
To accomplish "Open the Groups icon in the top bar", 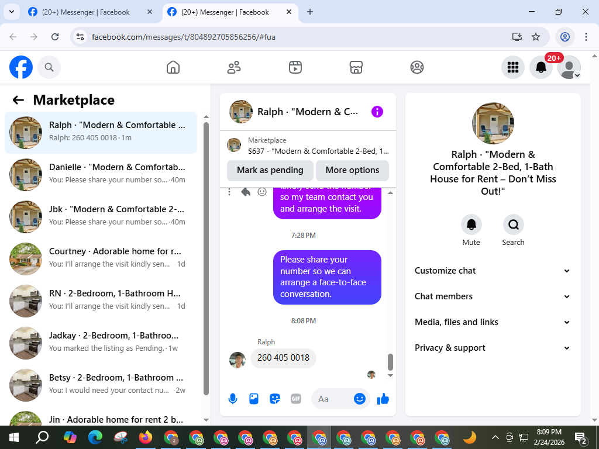I will tap(416, 67).
